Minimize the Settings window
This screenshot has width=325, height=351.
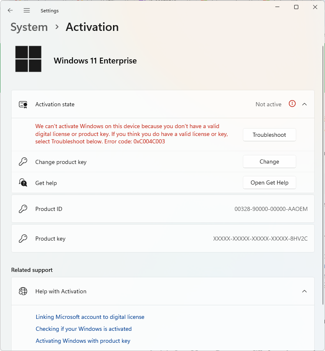(x=277, y=7)
